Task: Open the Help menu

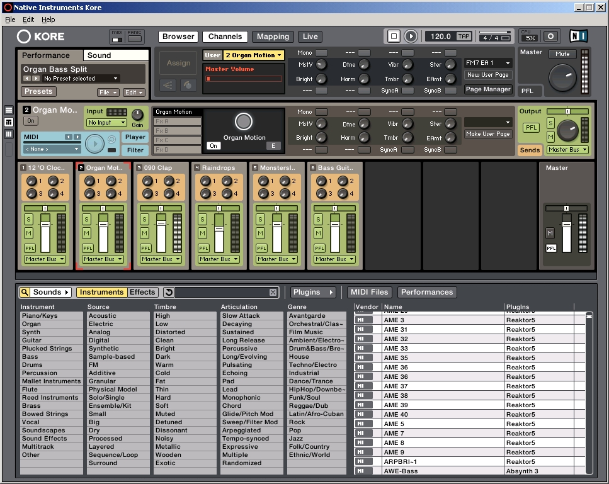Action: tap(48, 20)
